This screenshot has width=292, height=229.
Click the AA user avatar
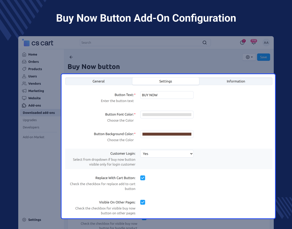click(x=266, y=43)
